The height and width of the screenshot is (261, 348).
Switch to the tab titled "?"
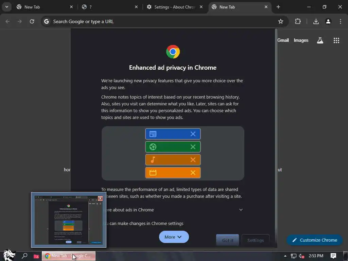coord(110,7)
